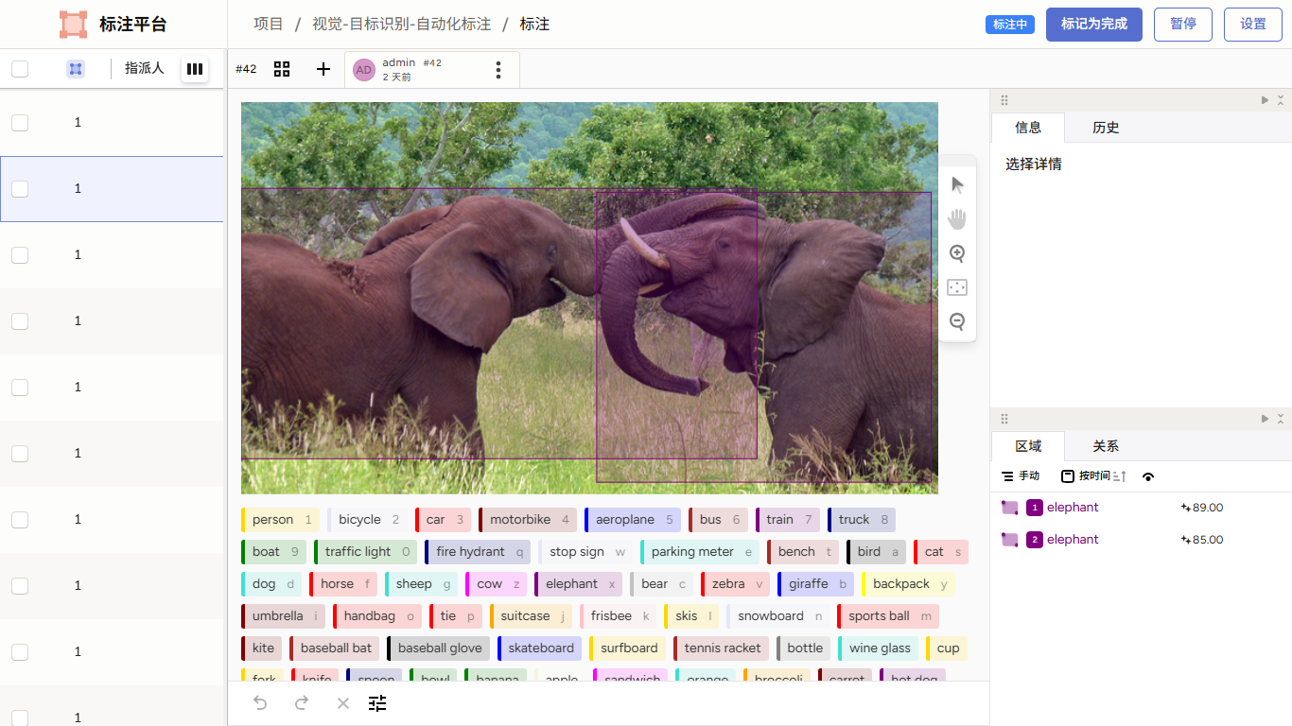Expand regions panel play-arrow control
The height and width of the screenshot is (726, 1292).
click(1266, 419)
